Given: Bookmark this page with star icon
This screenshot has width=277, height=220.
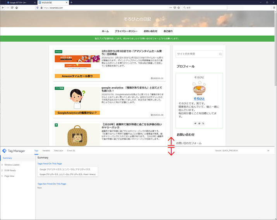Looking at the screenshot, I should pos(179,8).
